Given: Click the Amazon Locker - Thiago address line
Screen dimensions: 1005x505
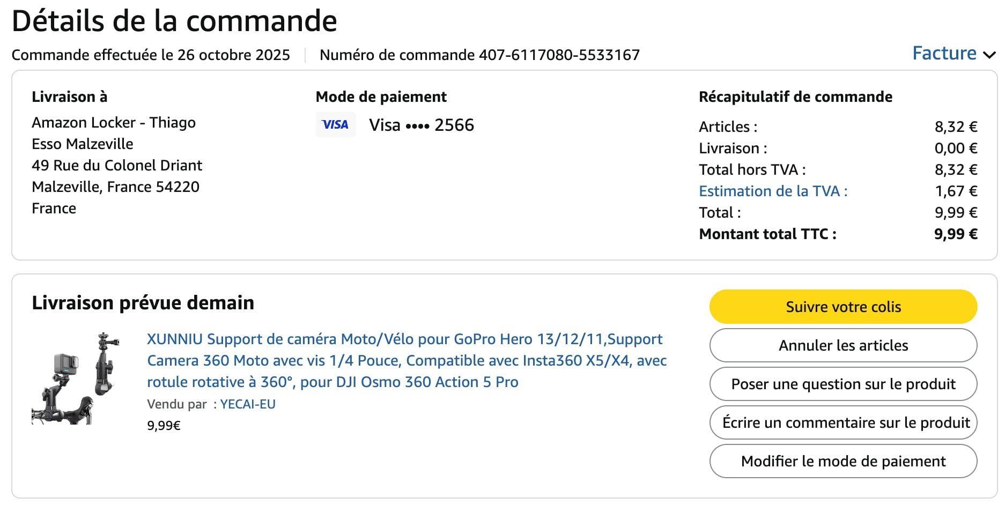Looking at the screenshot, I should point(114,122).
